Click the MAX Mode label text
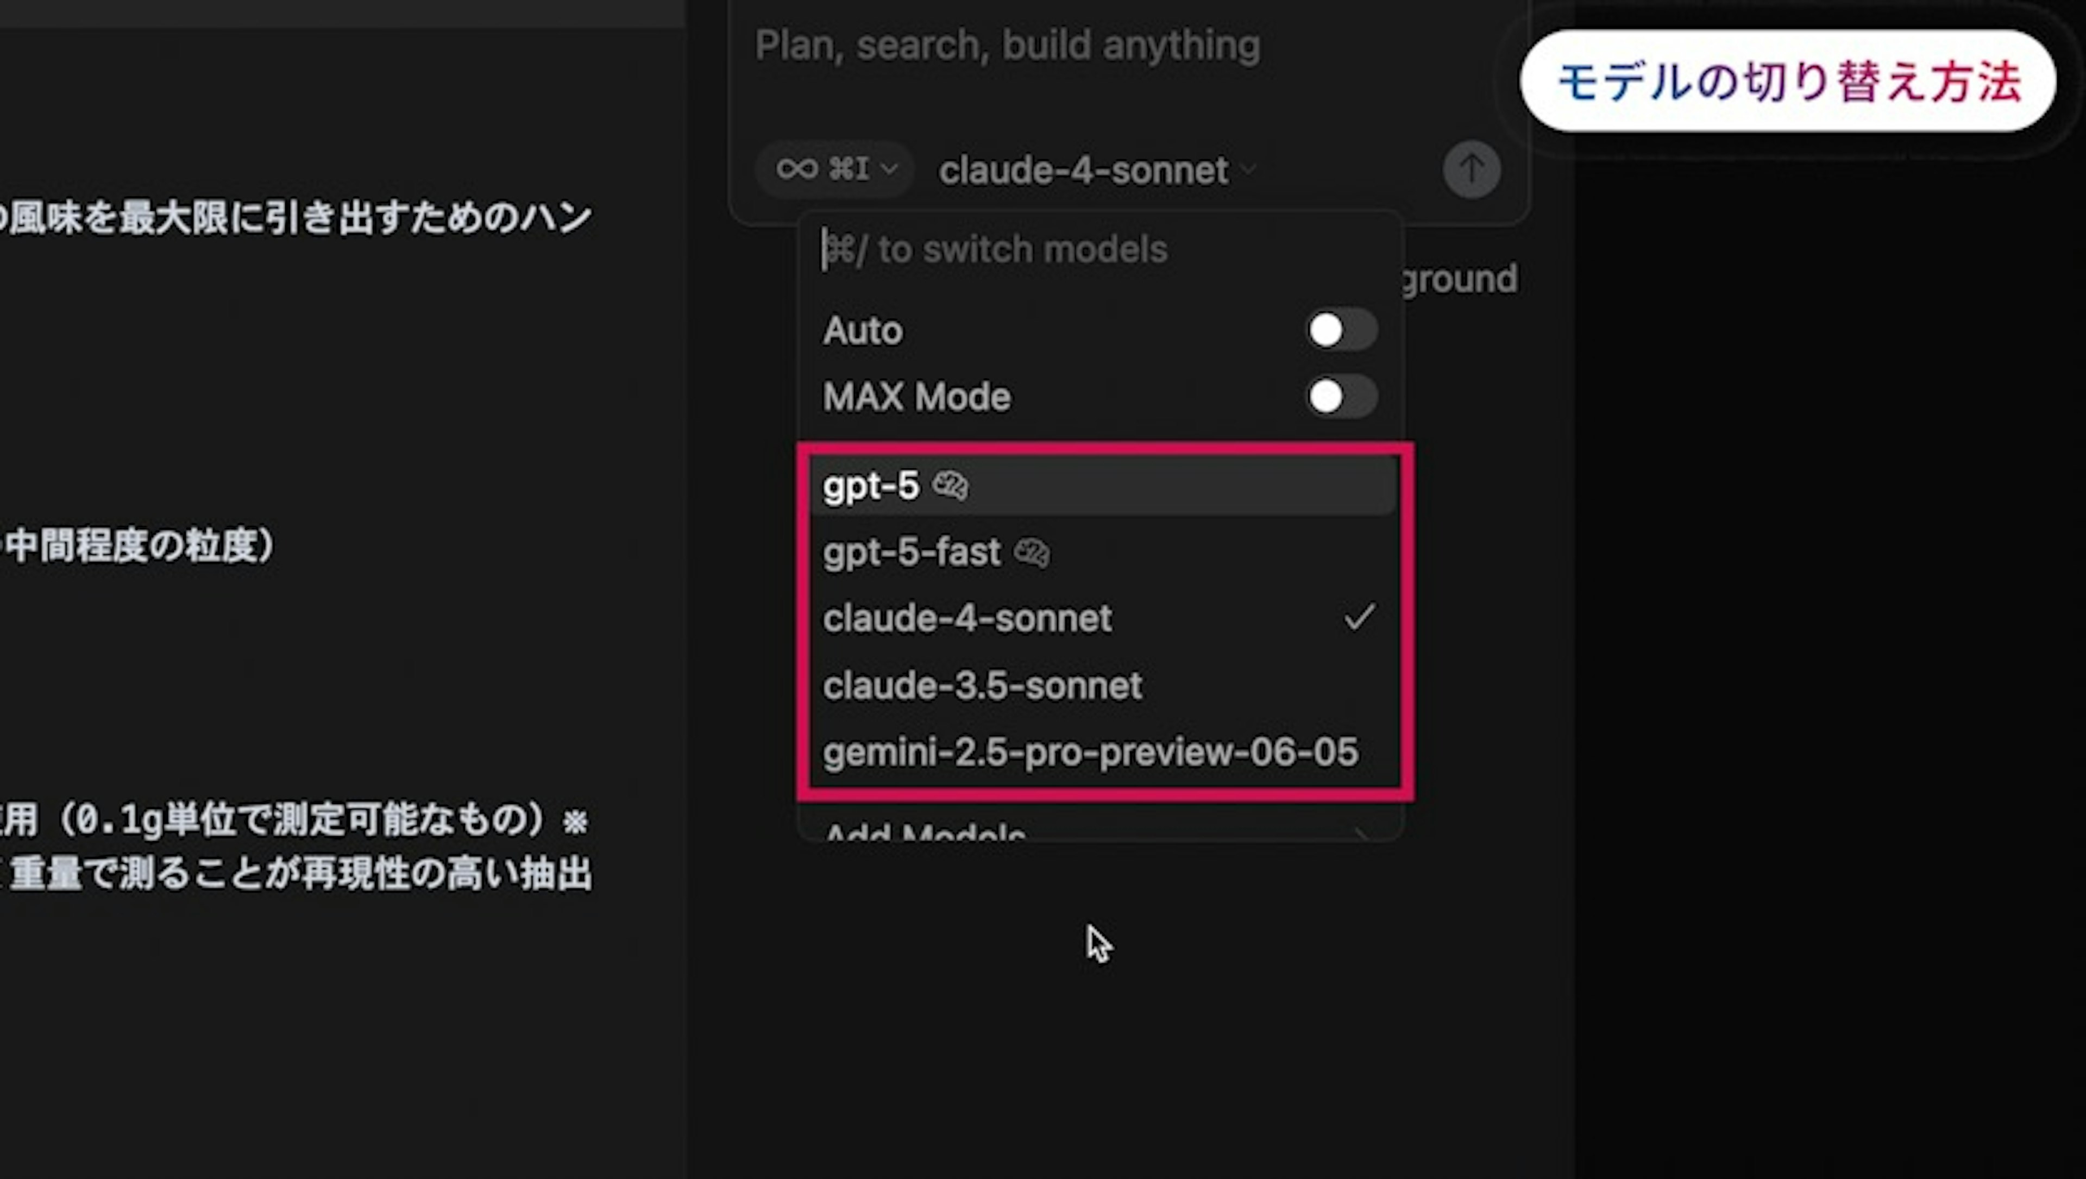Viewport: 2086px width, 1179px height. pos(916,397)
